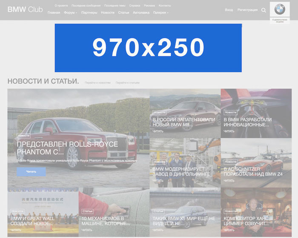Image resolution: width=298 pixels, height=238 pixels.
Task: Open Последние сообщения link
Action: [86, 6]
